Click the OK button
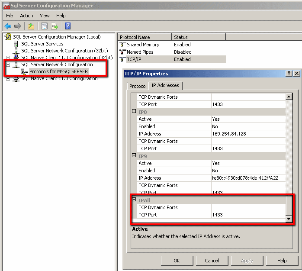This screenshot has height=271, width=302. point(177,261)
